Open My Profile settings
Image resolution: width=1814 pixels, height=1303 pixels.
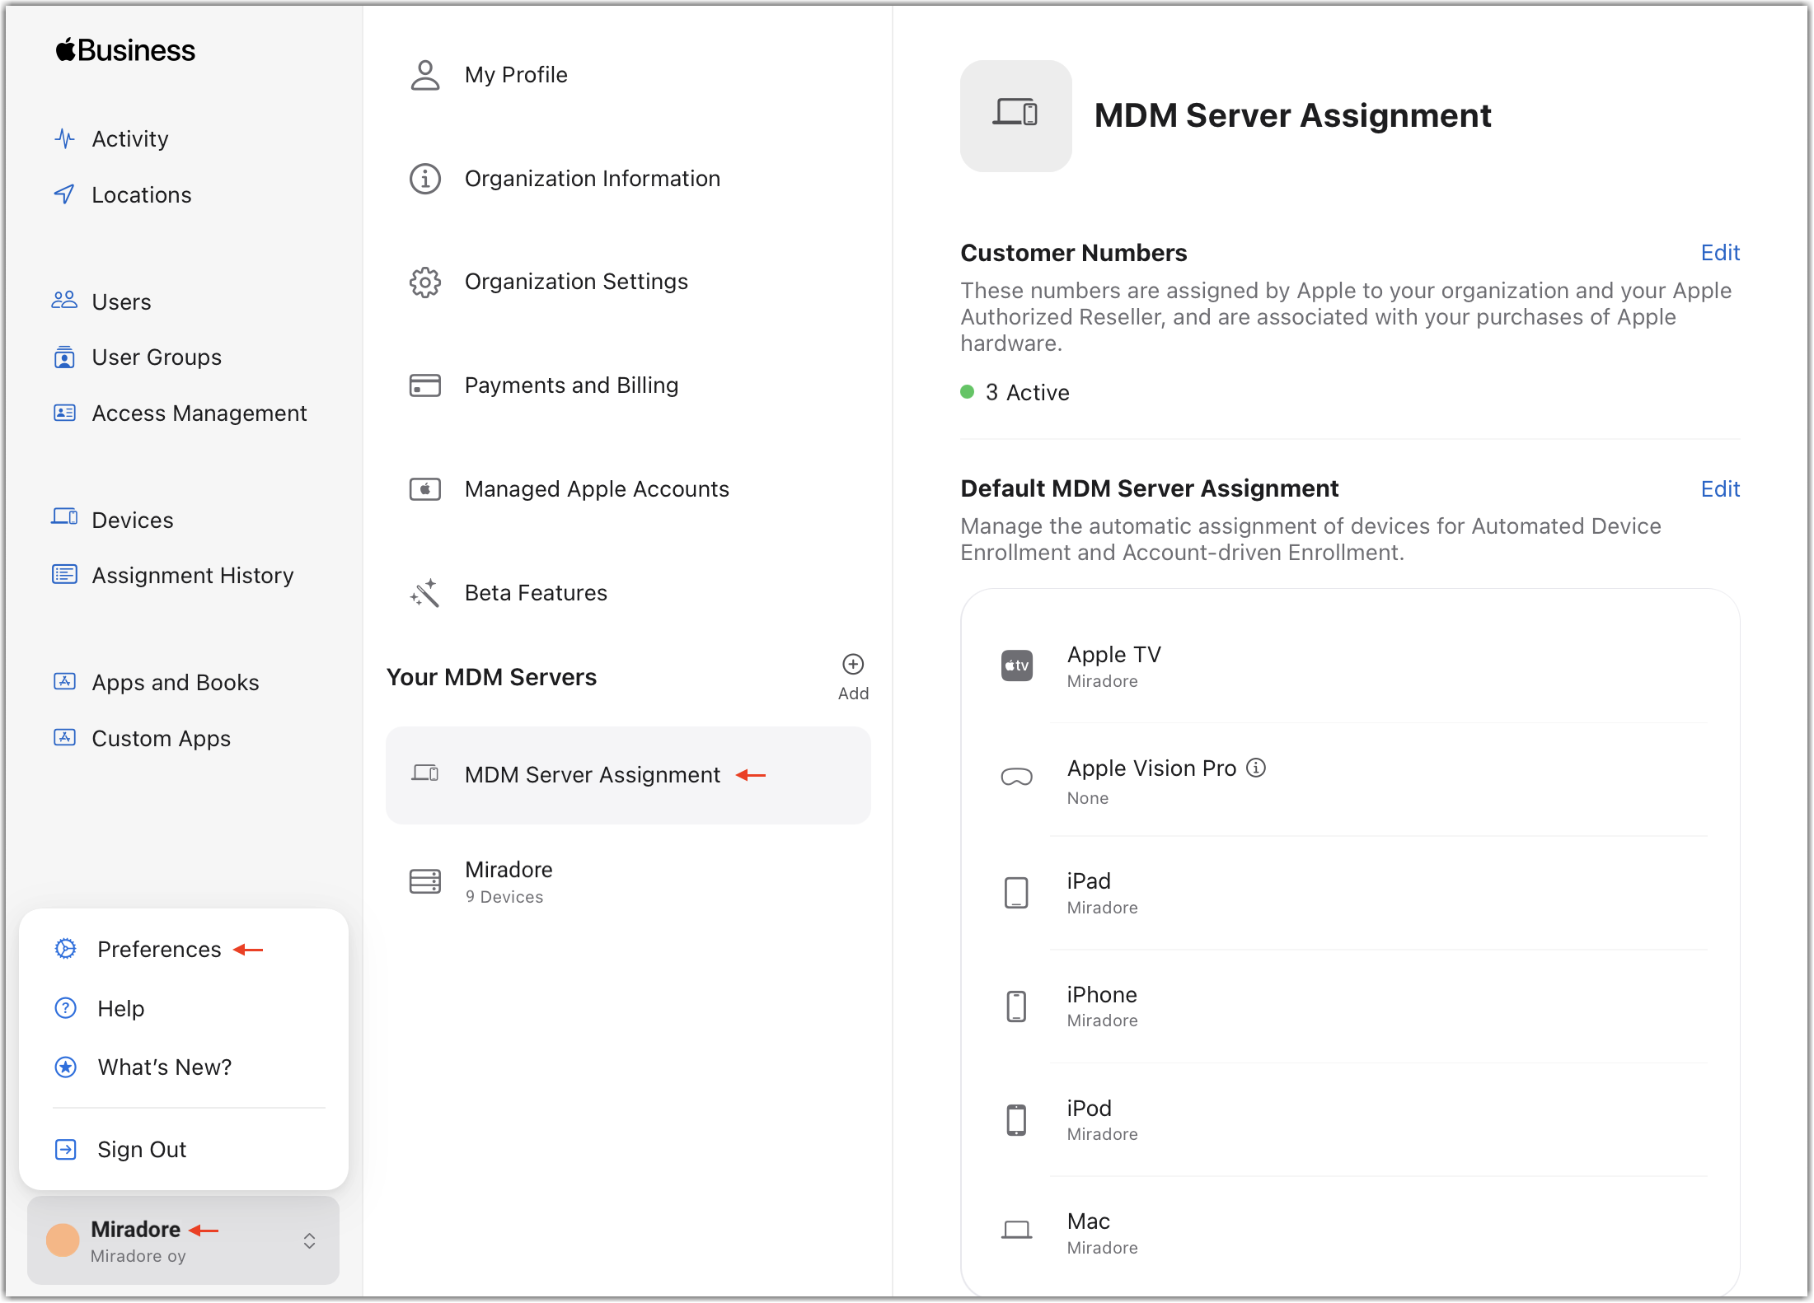516,75
